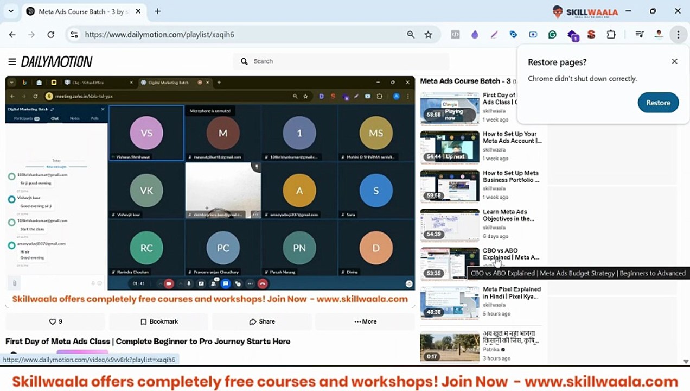
Task: Click the Share button
Action: click(261, 321)
